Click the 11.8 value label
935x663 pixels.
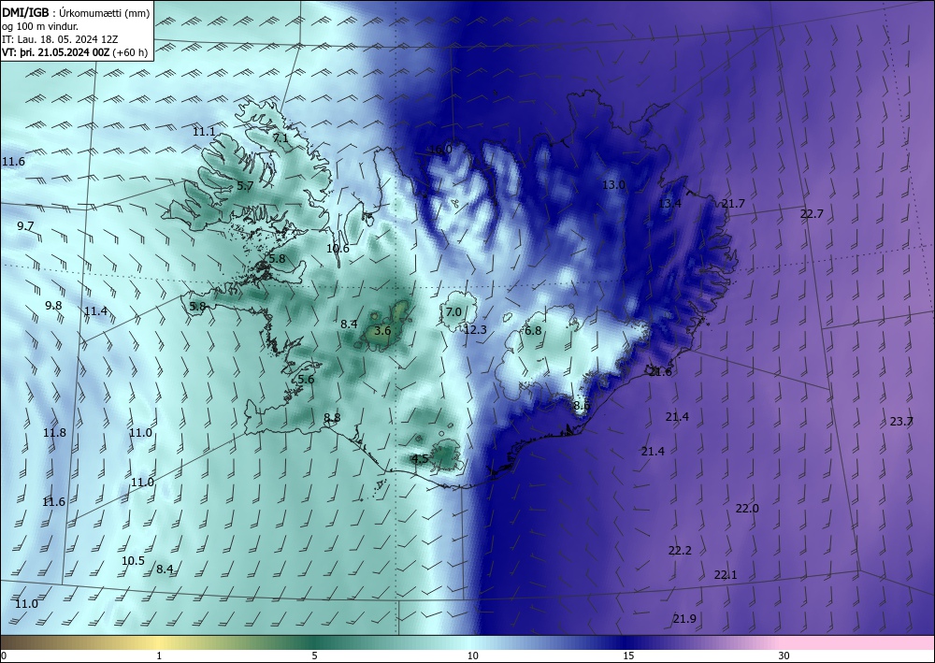(55, 433)
